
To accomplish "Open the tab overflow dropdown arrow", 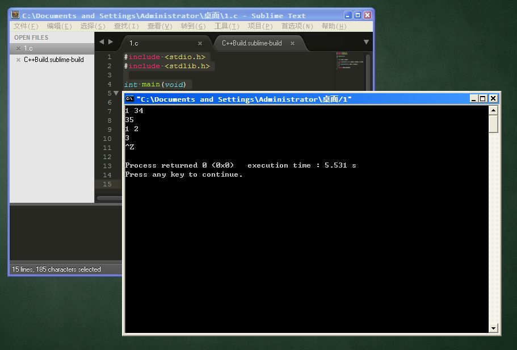I will (366, 41).
